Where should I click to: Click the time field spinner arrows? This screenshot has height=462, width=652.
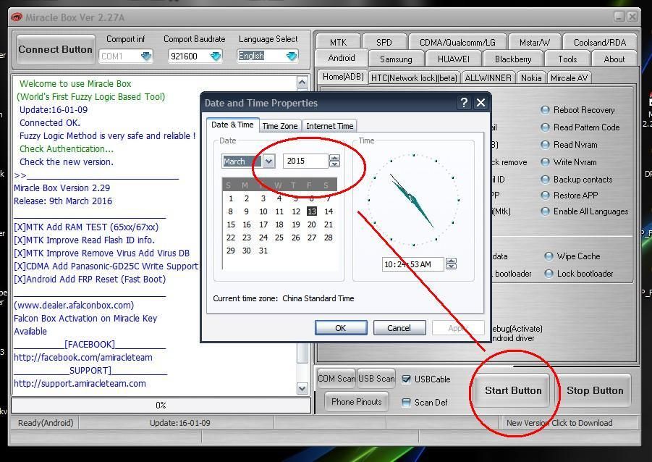(x=451, y=264)
